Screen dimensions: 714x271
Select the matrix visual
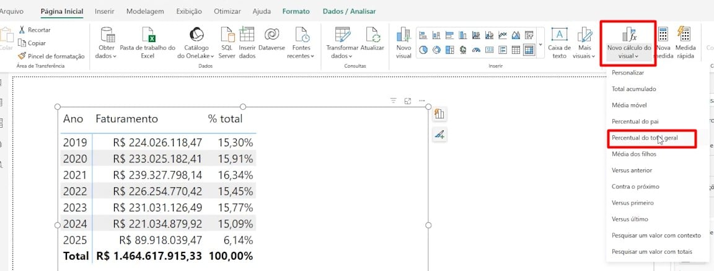tap(529, 50)
